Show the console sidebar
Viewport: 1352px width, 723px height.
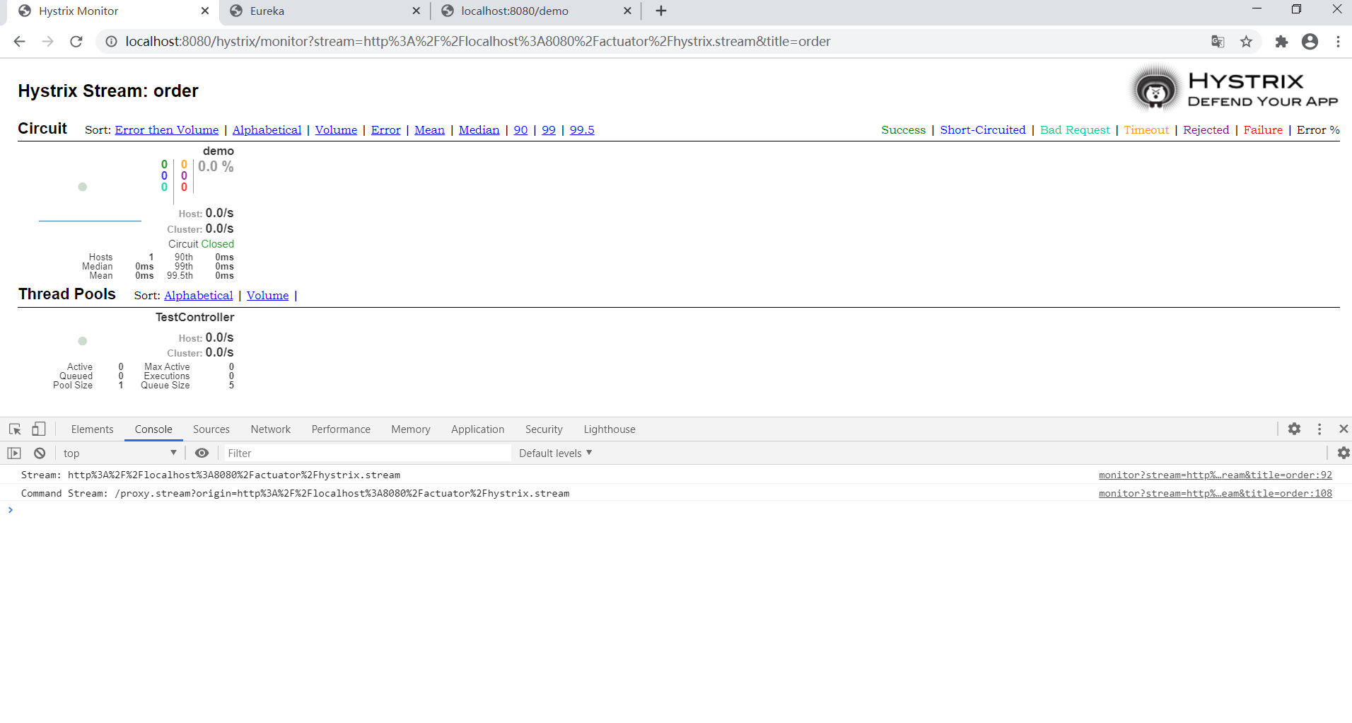pyautogui.click(x=14, y=453)
